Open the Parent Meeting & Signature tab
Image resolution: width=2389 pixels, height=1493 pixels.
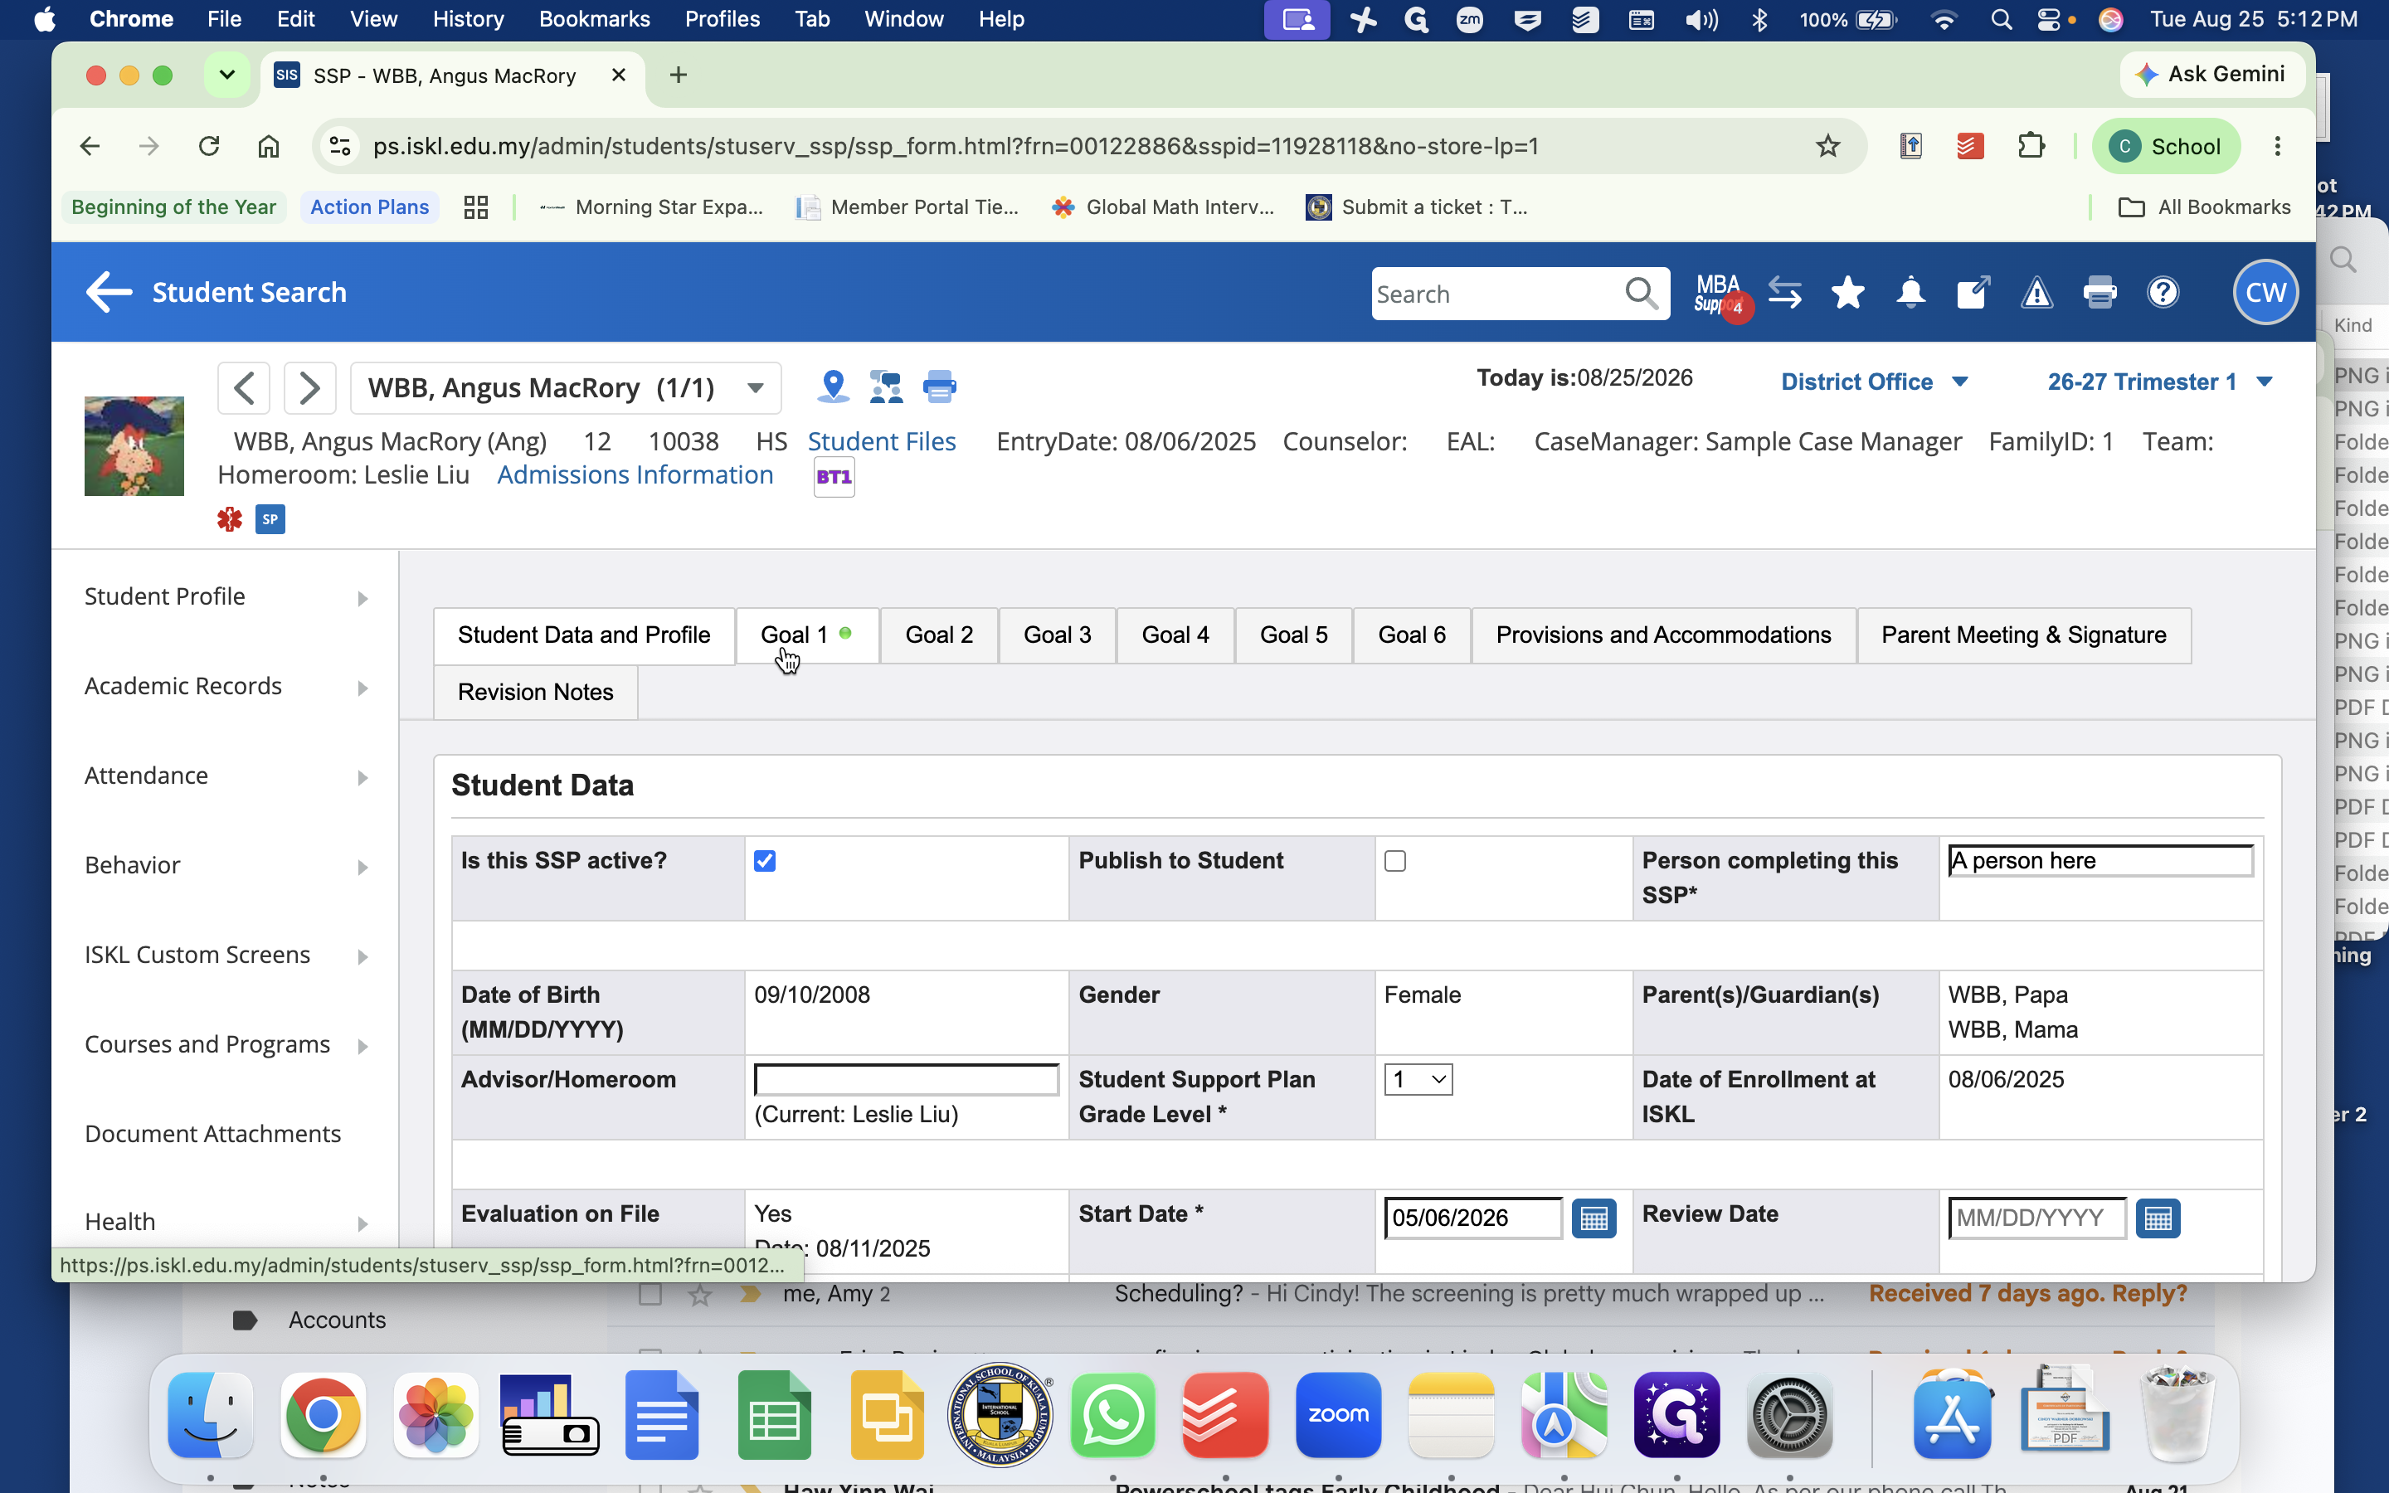pyautogui.click(x=2024, y=635)
